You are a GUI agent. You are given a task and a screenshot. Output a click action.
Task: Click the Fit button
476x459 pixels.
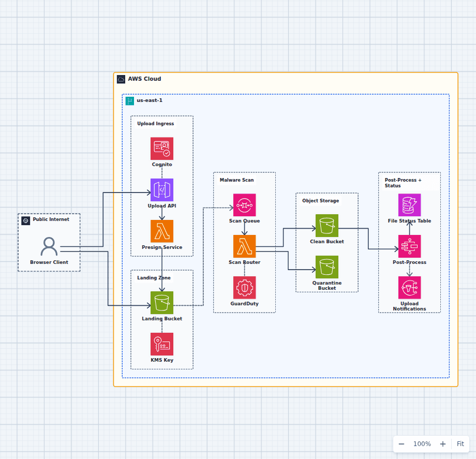point(460,444)
